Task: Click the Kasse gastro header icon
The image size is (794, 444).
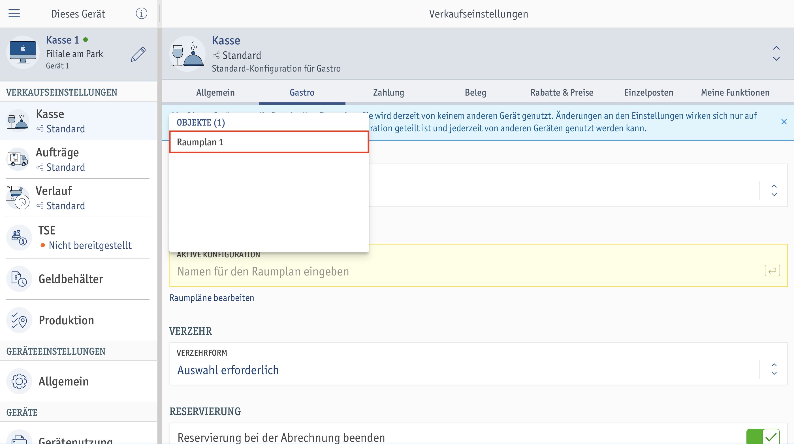Action: click(187, 54)
